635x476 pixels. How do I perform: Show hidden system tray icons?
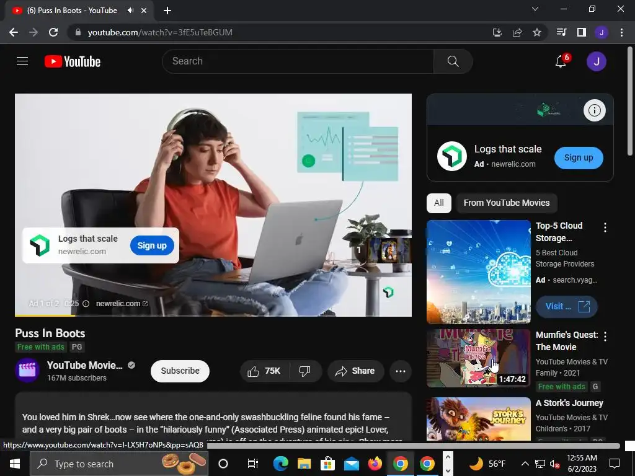click(x=525, y=464)
